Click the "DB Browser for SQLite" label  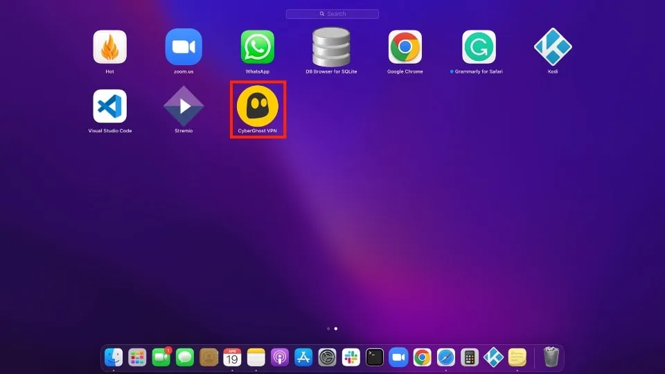tap(331, 71)
